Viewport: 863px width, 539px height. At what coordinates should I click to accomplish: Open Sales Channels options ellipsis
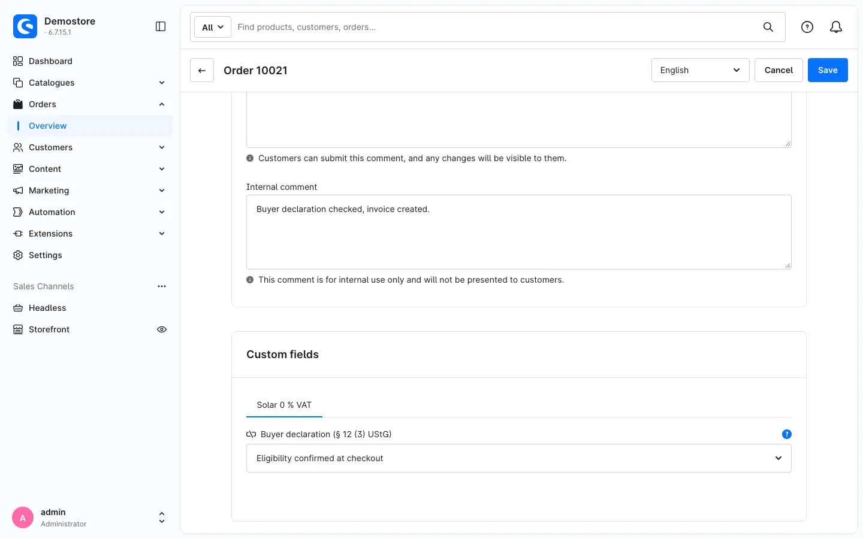pyautogui.click(x=162, y=286)
